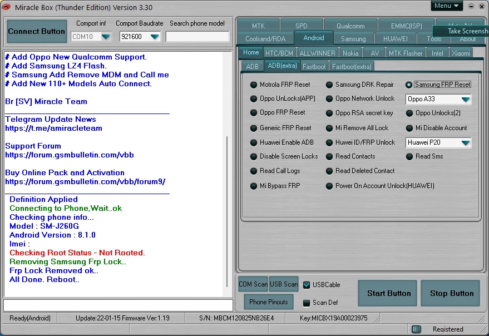The image size is (489, 336).
Task: Open the Android main tab
Action: (314, 38)
